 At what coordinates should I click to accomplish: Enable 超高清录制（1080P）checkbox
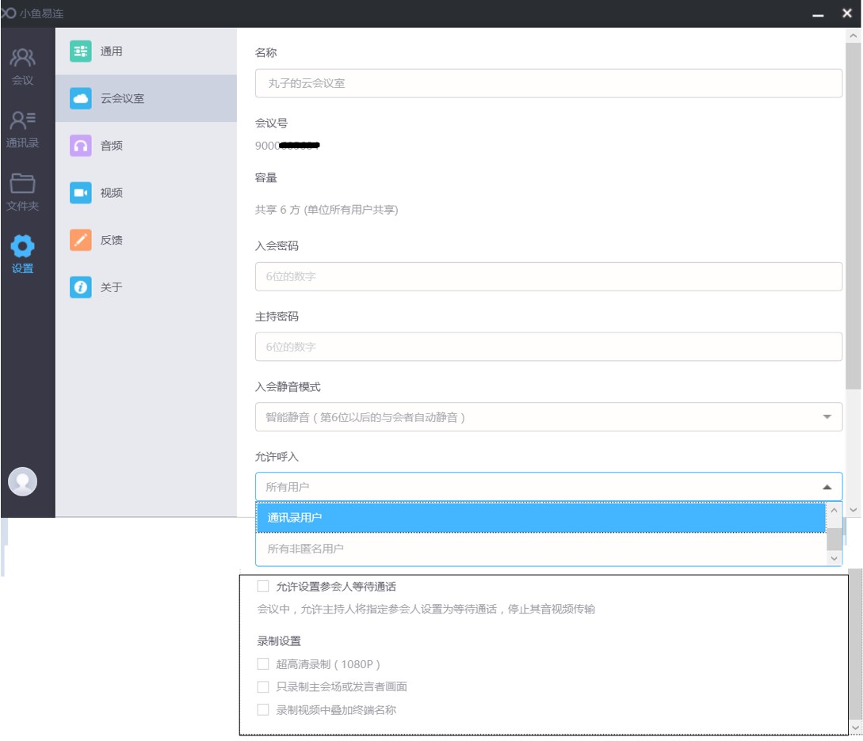263,664
